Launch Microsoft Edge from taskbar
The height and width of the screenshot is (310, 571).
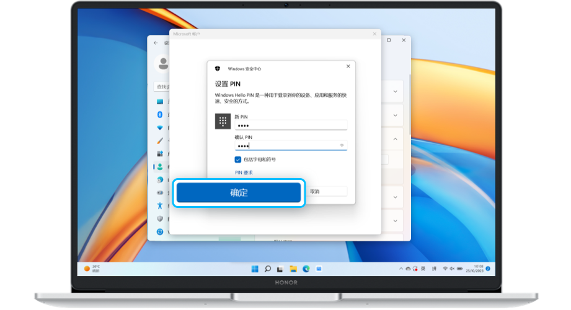pyautogui.click(x=306, y=269)
